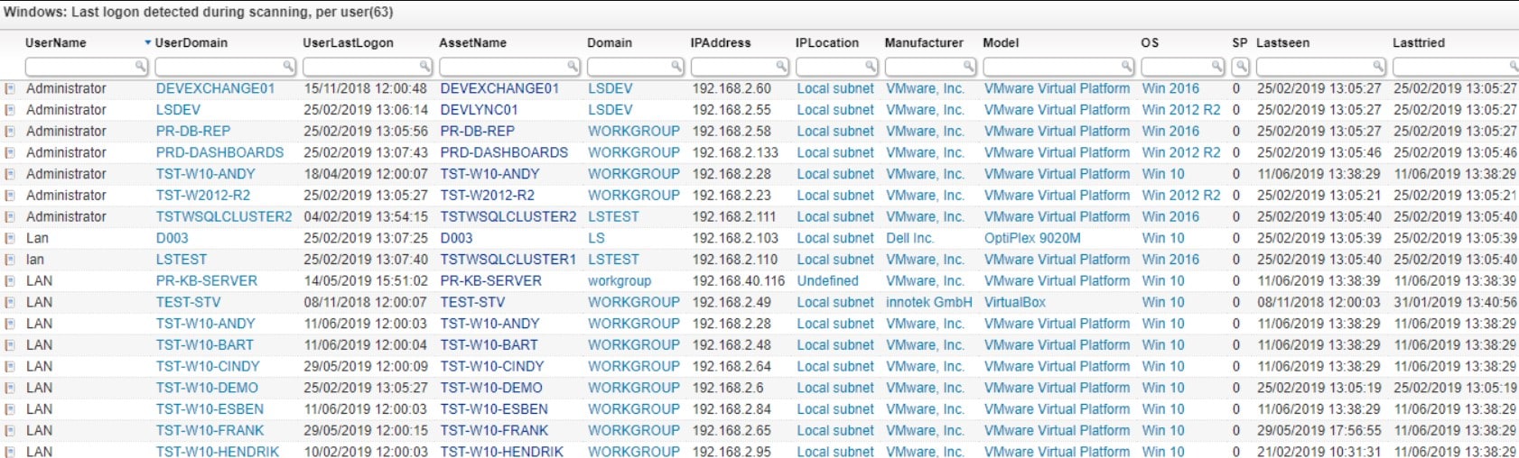The width and height of the screenshot is (1519, 458).
Task: Click the magnifier icon in the UserName filter
Action: point(140,66)
